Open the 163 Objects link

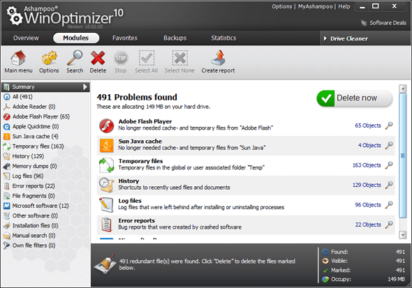pyautogui.click(x=367, y=165)
